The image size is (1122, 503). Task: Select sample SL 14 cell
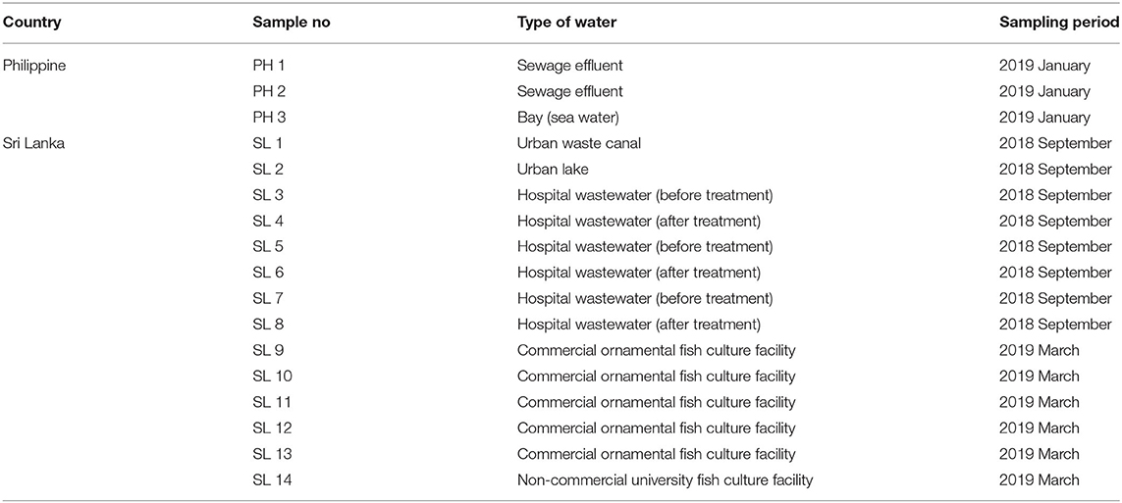click(x=273, y=479)
